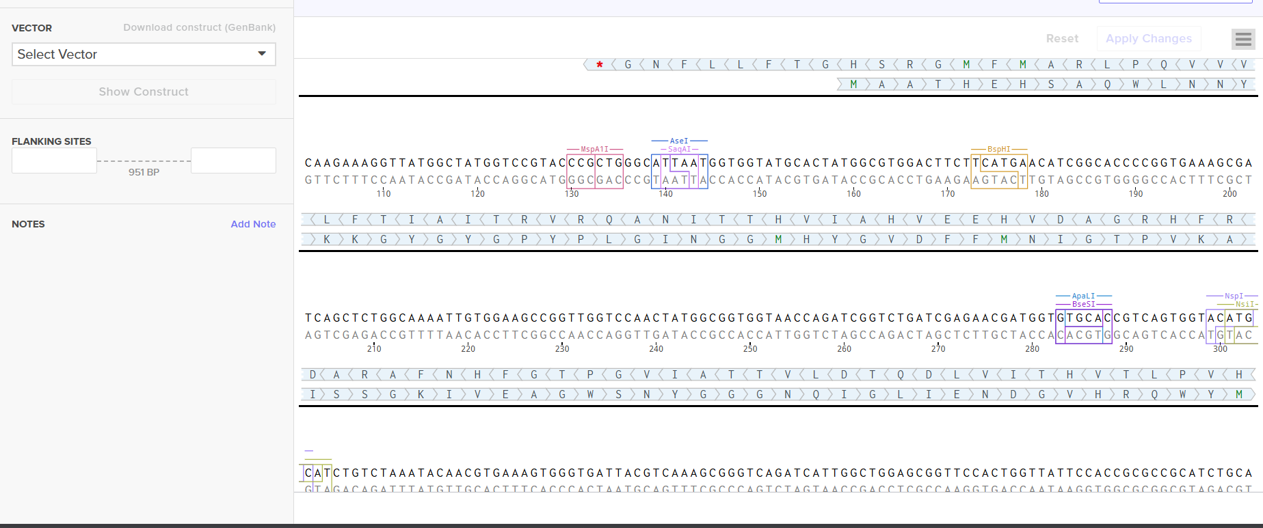
Task: Open the Select Vector dropdown
Action: coord(137,55)
